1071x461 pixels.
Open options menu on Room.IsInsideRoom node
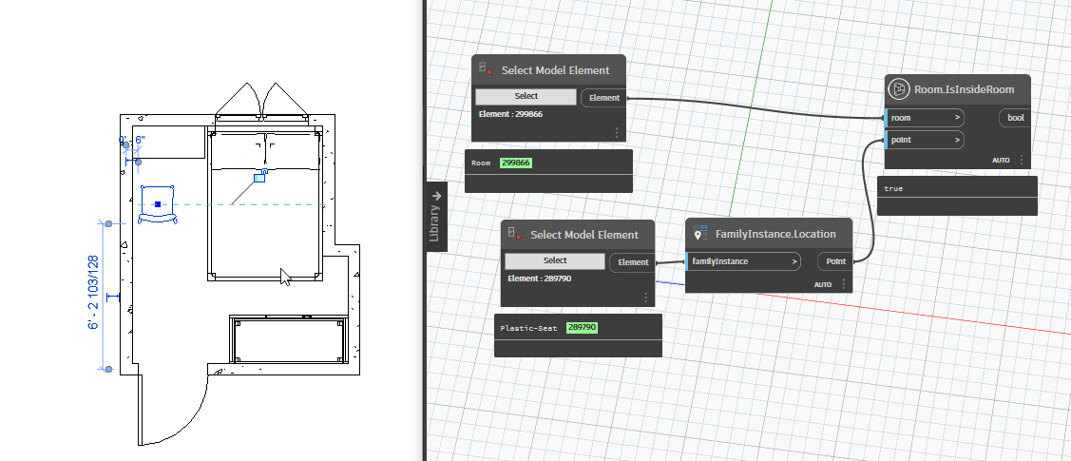1021,161
